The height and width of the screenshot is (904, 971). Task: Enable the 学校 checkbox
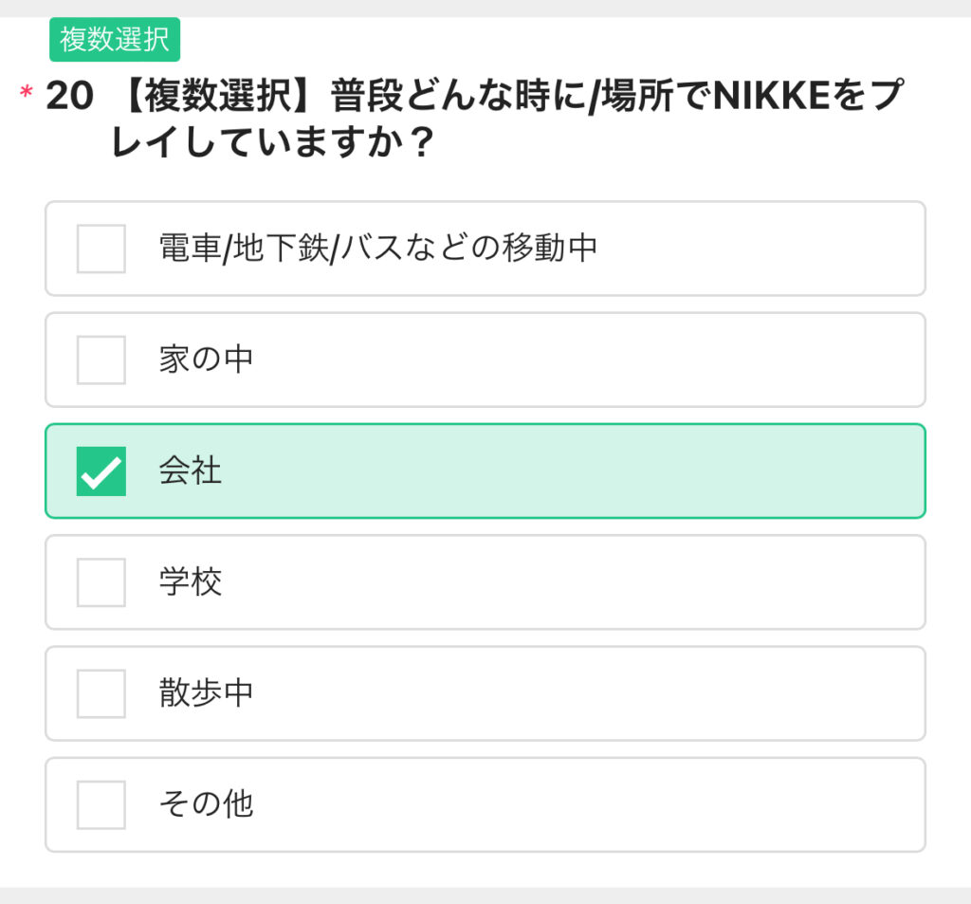(101, 582)
